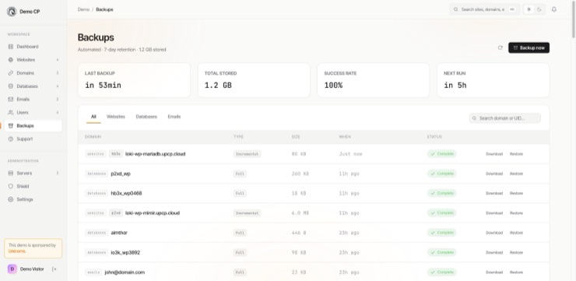Click the Unicorns sponsor link
Screen dimensions: 576x281
(x=17, y=251)
